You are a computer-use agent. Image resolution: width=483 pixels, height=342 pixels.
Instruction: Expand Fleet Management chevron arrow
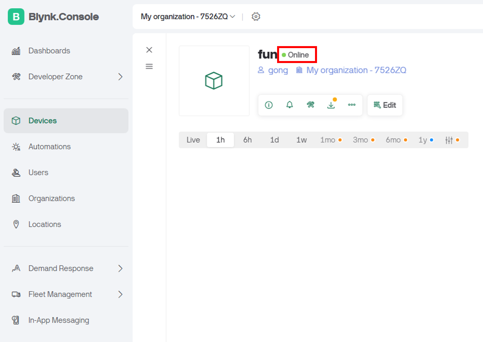120,294
